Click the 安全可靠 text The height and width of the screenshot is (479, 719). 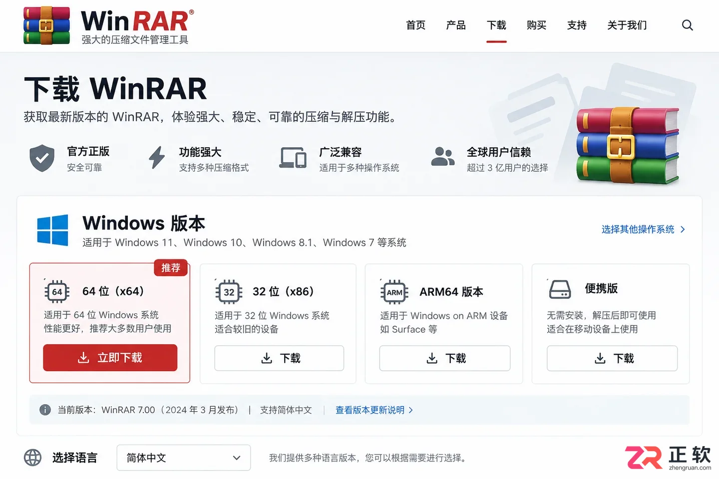click(85, 168)
